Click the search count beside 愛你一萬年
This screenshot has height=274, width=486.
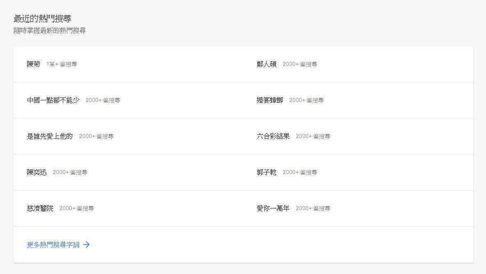313,208
